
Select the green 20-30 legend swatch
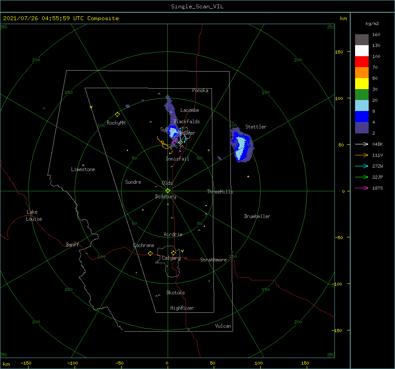362,95
